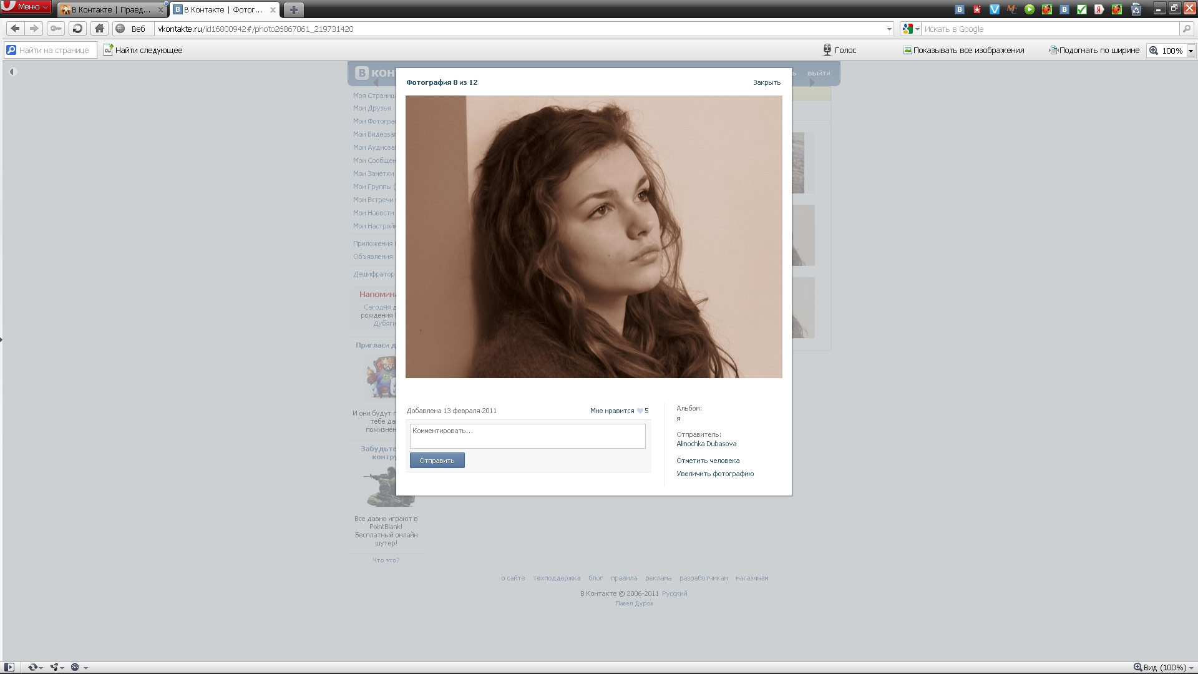Close the first В Контакте | Правд tab
The height and width of the screenshot is (674, 1198).
point(160,10)
